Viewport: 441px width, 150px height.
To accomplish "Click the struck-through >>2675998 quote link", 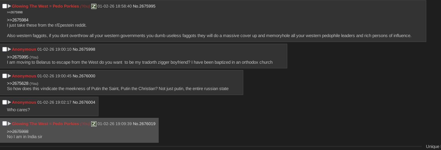I will pos(18,131).
